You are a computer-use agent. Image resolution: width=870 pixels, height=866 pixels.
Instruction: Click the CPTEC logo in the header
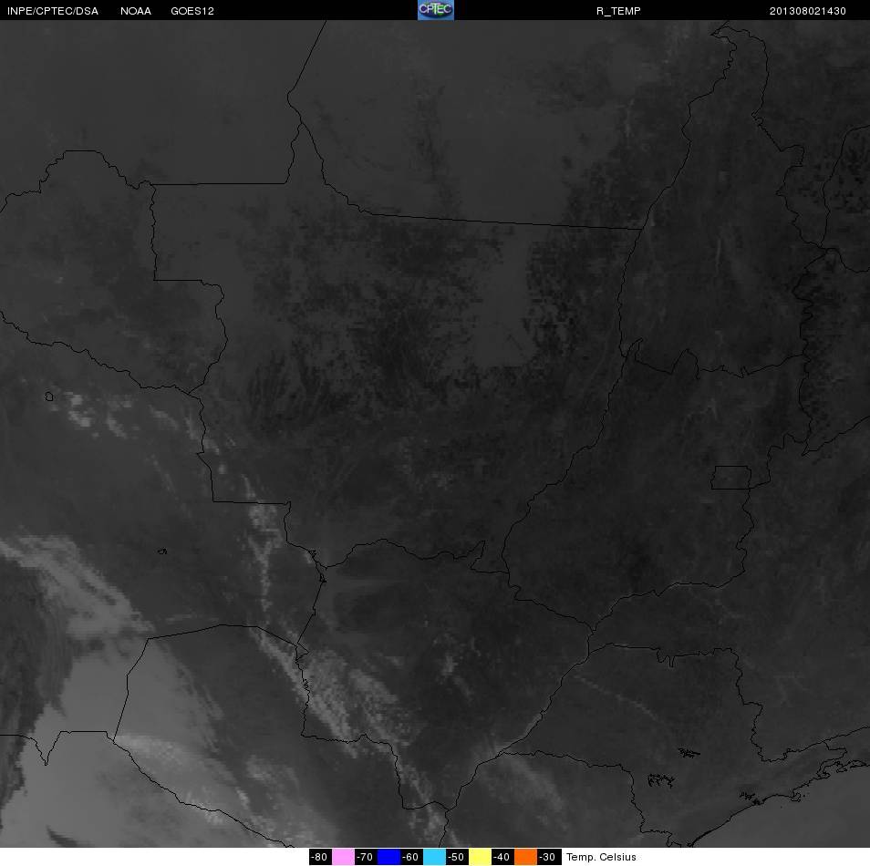click(x=436, y=10)
